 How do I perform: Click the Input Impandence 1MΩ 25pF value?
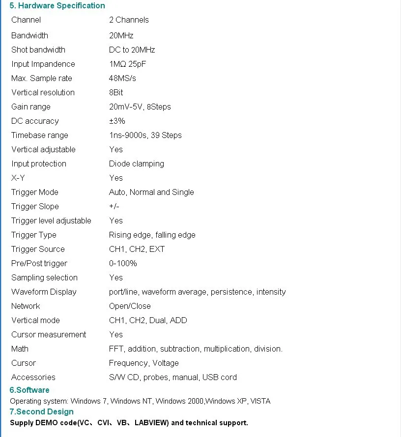pos(127,64)
